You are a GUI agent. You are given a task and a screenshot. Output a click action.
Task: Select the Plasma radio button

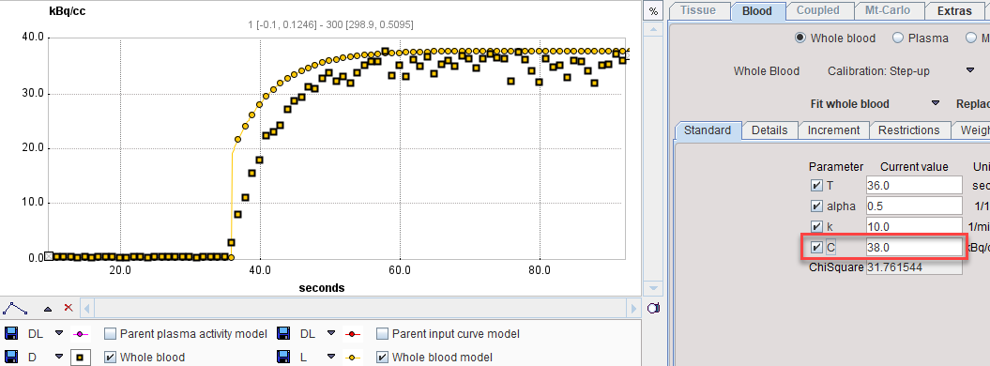tap(898, 38)
